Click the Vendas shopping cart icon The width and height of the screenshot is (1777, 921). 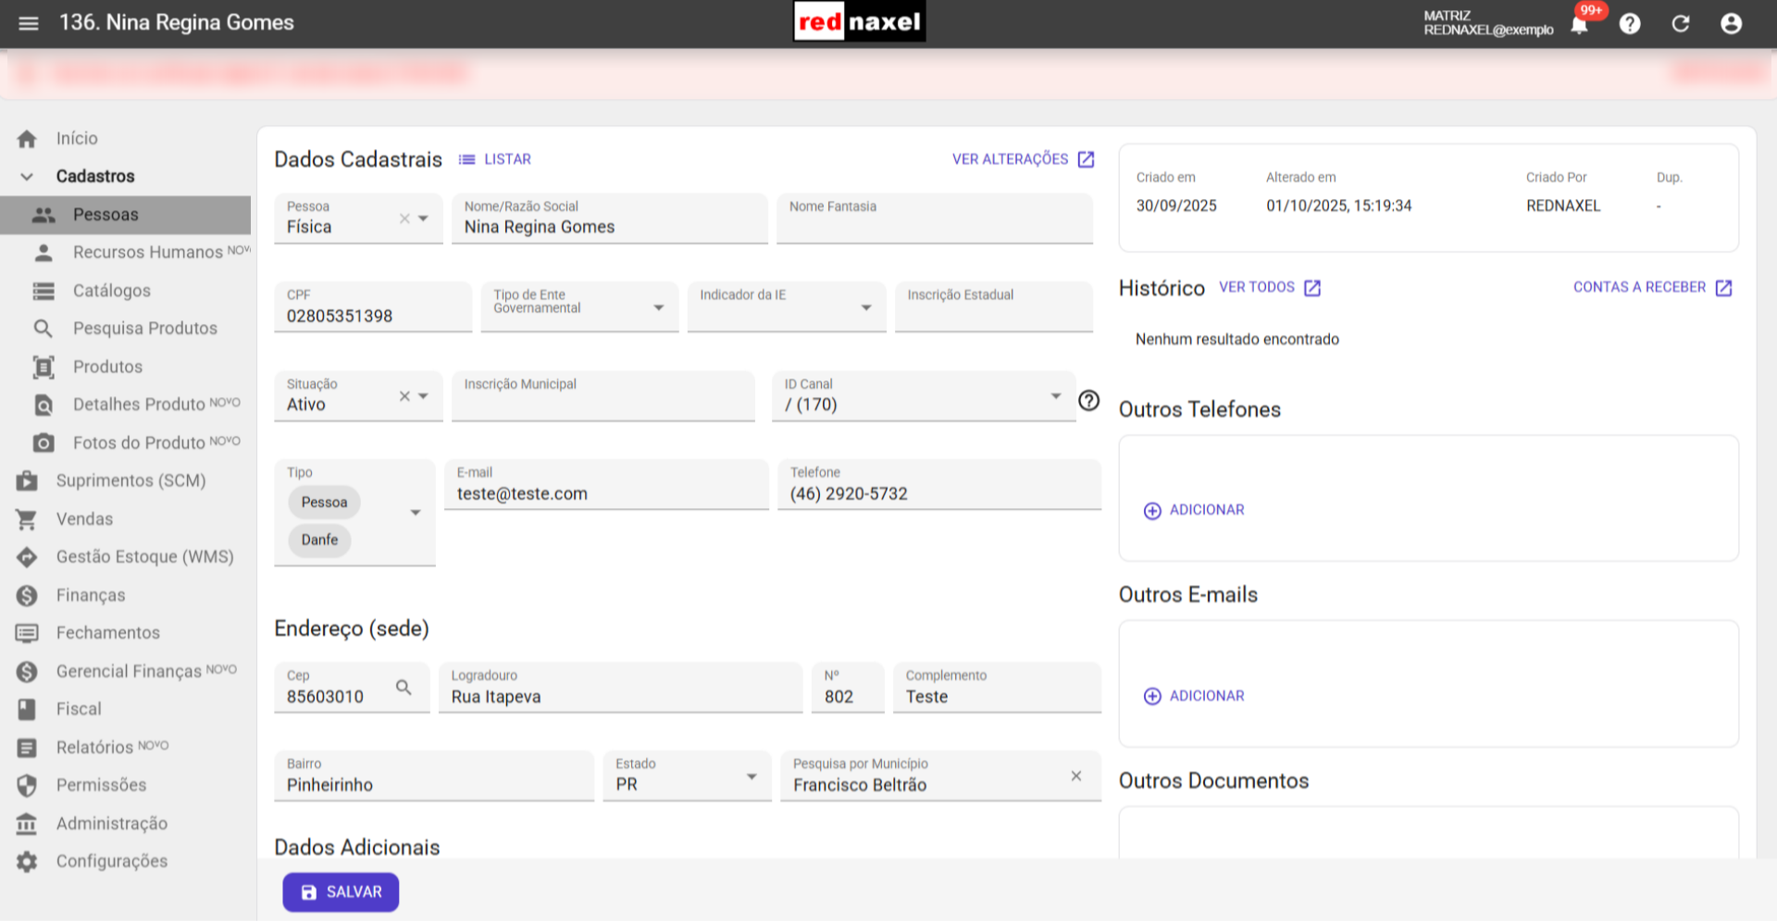tap(27, 519)
